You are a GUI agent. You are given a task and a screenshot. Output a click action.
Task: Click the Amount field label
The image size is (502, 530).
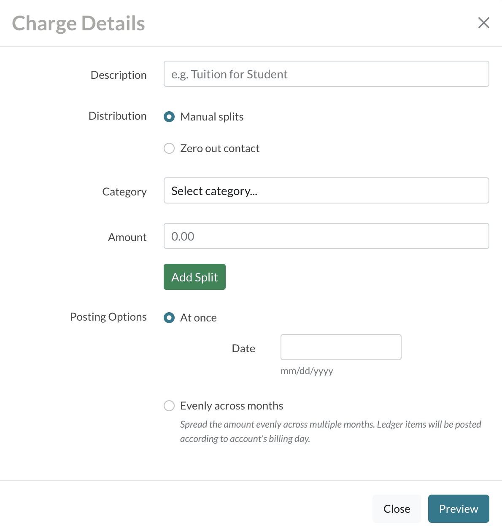click(127, 237)
